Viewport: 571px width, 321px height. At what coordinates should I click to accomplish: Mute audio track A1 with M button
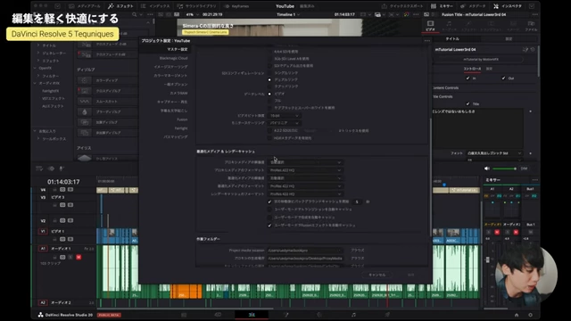[x=79, y=258]
